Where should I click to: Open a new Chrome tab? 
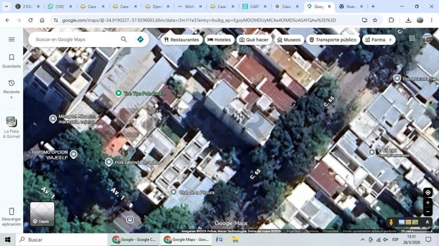373,7
